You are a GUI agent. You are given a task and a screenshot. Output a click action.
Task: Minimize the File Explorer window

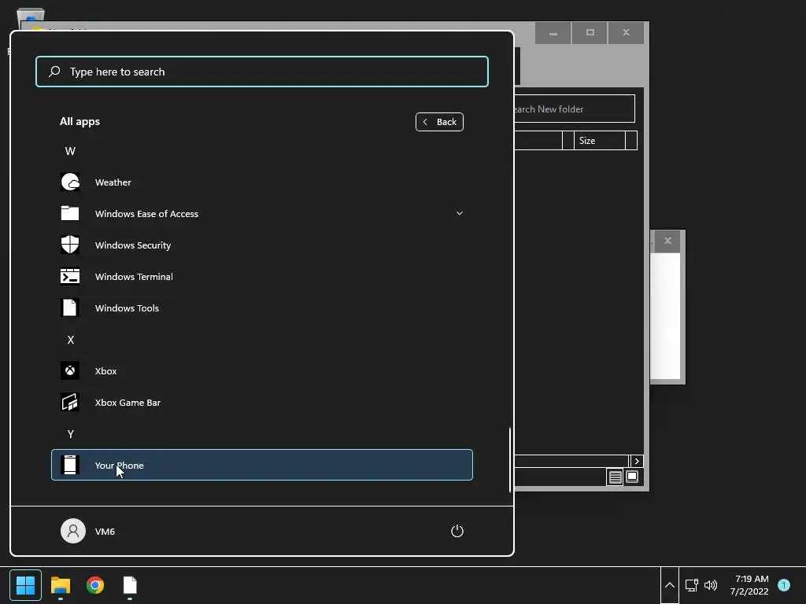[x=553, y=32]
